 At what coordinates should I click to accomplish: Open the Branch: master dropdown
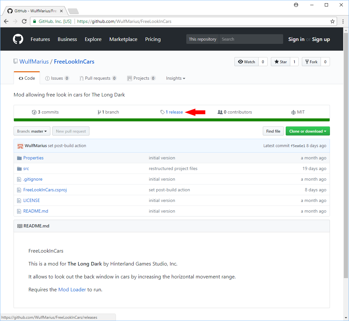click(x=32, y=131)
